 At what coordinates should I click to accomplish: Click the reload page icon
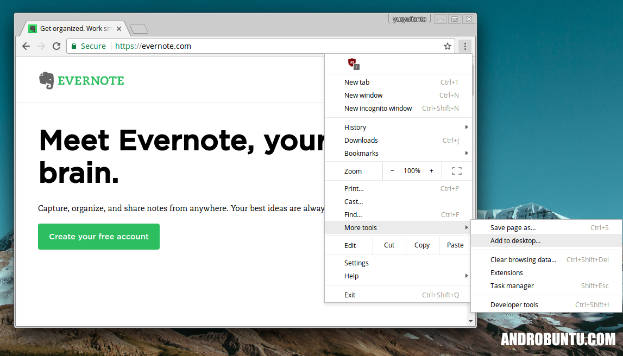click(x=56, y=46)
